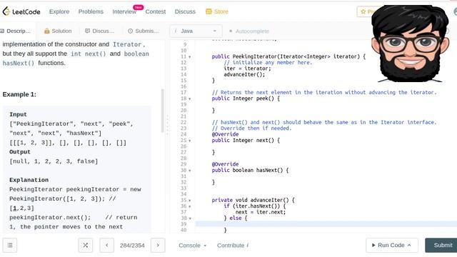Expand the Console panel

tap(192, 246)
